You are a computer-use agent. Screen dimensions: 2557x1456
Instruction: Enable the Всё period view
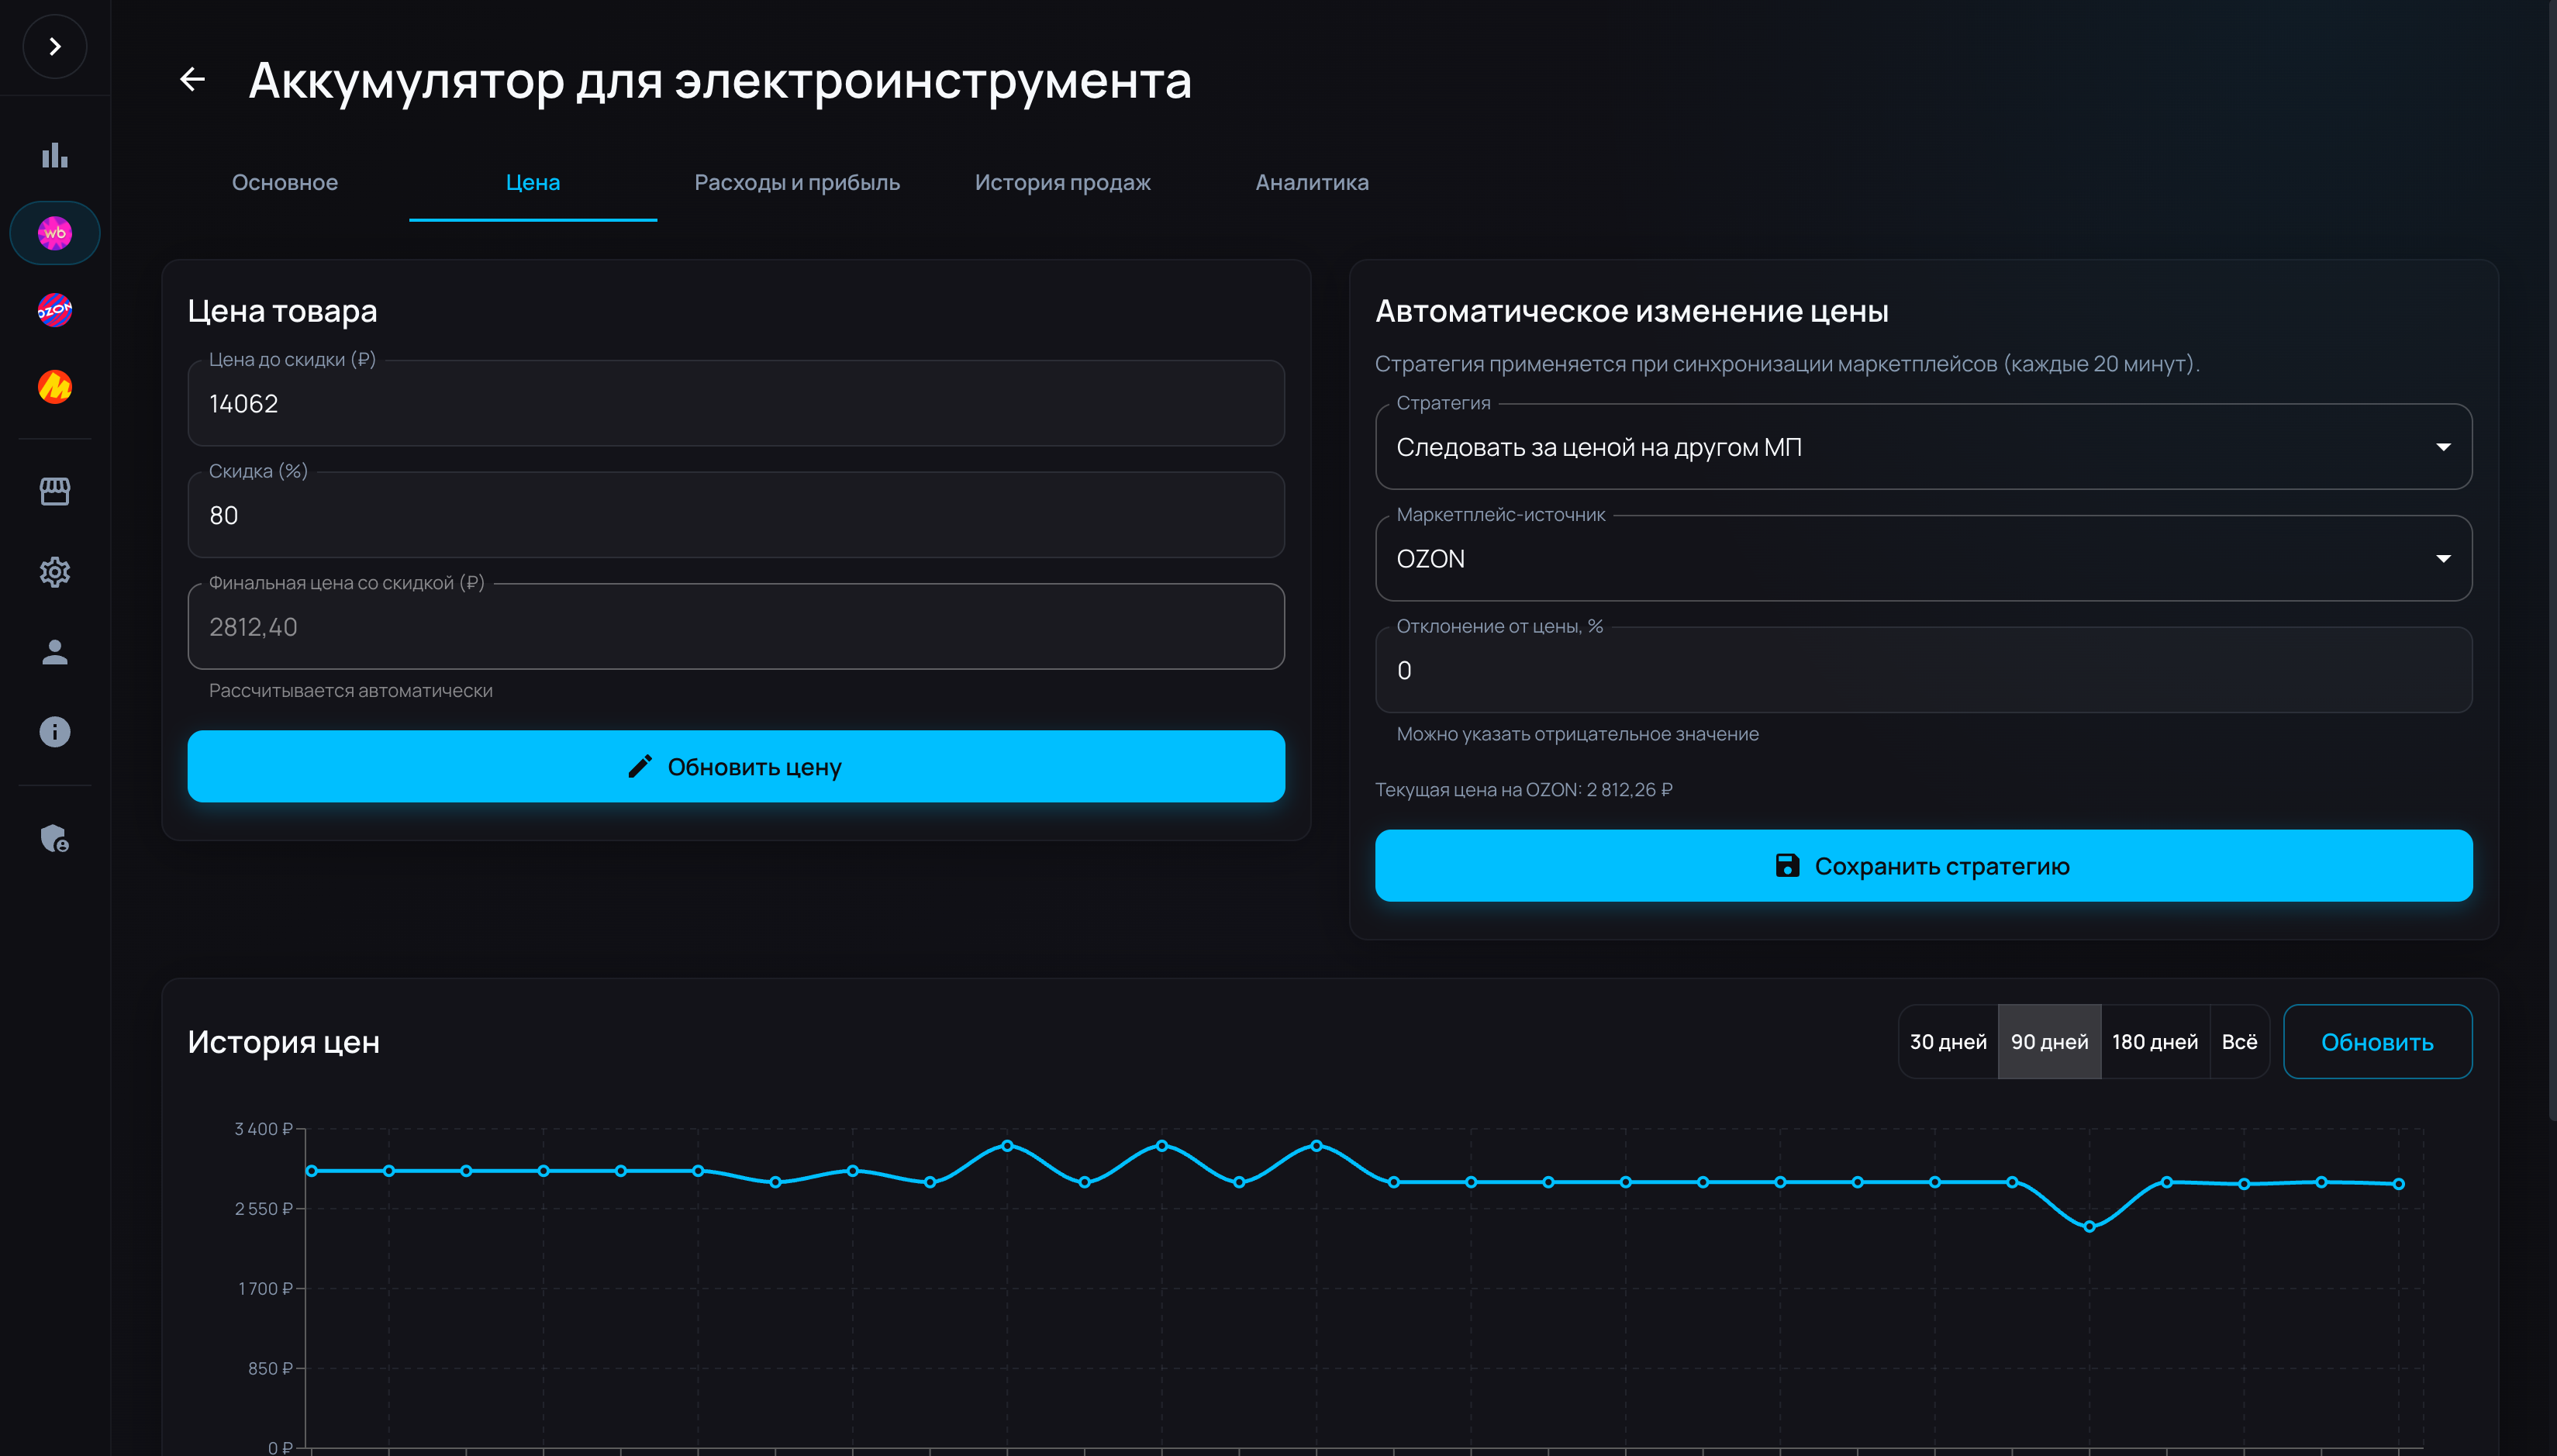[2240, 1041]
